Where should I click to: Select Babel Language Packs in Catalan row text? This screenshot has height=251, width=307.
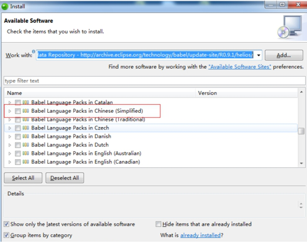click(x=72, y=102)
